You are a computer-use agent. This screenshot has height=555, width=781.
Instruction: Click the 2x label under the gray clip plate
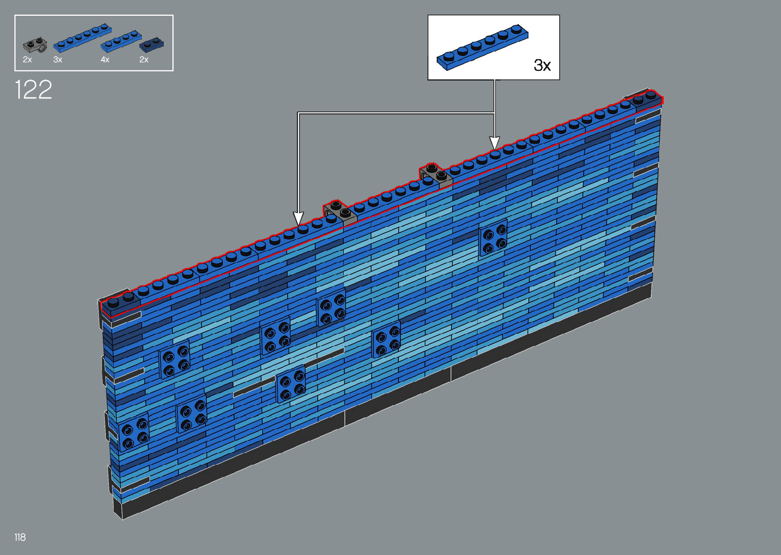(28, 60)
